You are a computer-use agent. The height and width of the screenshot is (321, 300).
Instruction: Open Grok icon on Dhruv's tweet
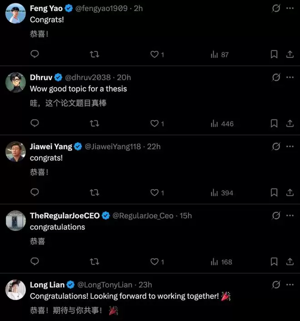tap(276, 77)
